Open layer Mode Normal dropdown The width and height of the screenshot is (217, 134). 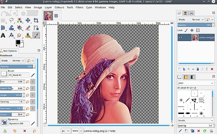(191, 19)
